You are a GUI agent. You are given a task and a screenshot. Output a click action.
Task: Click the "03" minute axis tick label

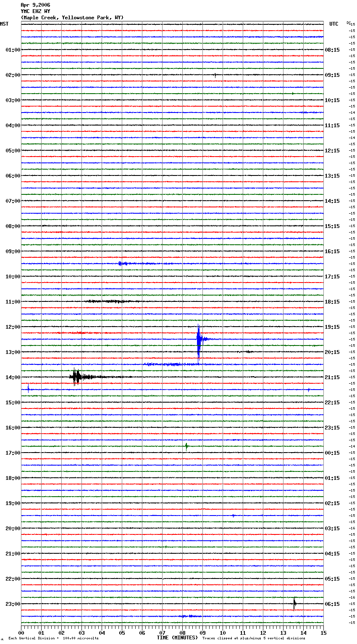[81, 633]
